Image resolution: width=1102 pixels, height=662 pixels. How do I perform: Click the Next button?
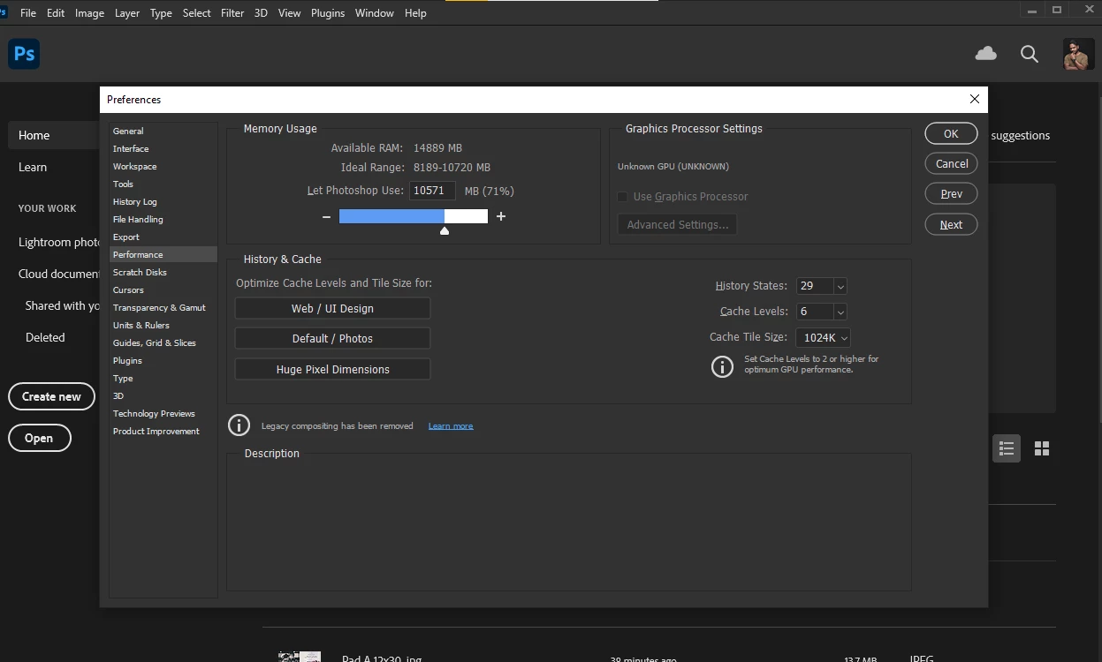point(951,224)
